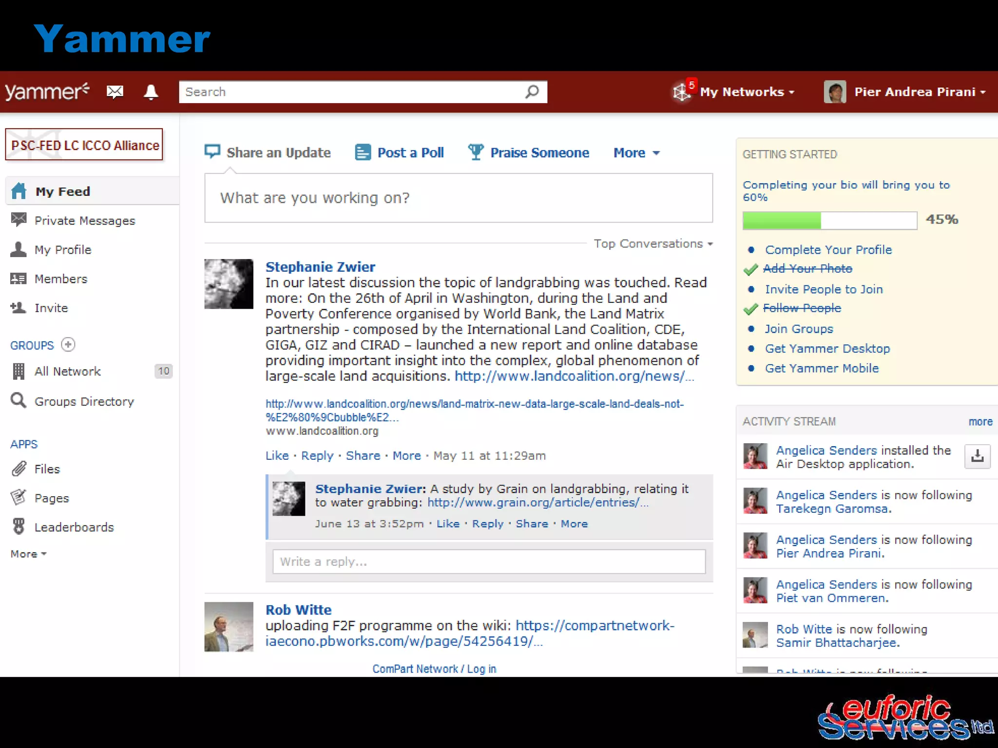Click the My Networks globe icon
This screenshot has height=748, width=998.
coord(681,92)
